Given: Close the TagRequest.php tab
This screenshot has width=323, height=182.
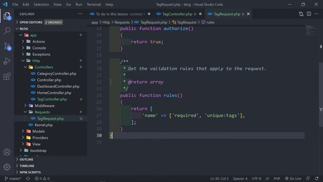Looking at the screenshot, I should 248,14.
